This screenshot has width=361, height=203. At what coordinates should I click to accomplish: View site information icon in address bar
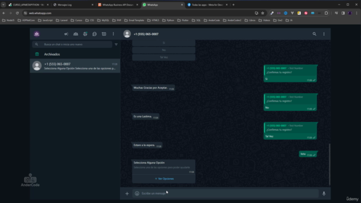point(25,13)
